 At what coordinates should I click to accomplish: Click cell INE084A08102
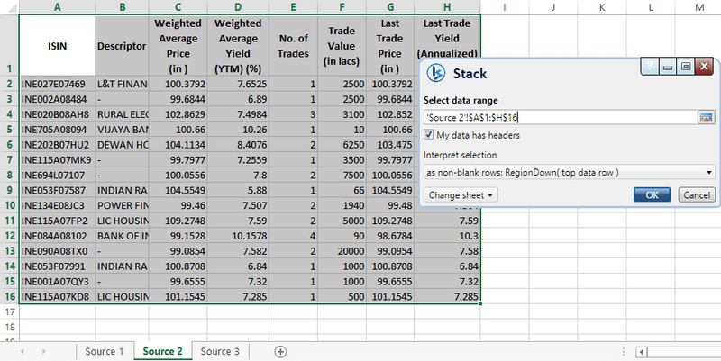(58, 236)
